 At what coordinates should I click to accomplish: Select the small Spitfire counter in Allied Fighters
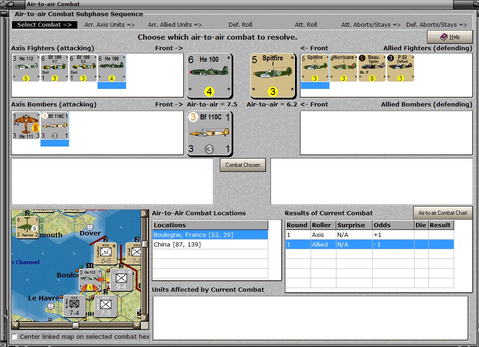click(315, 68)
